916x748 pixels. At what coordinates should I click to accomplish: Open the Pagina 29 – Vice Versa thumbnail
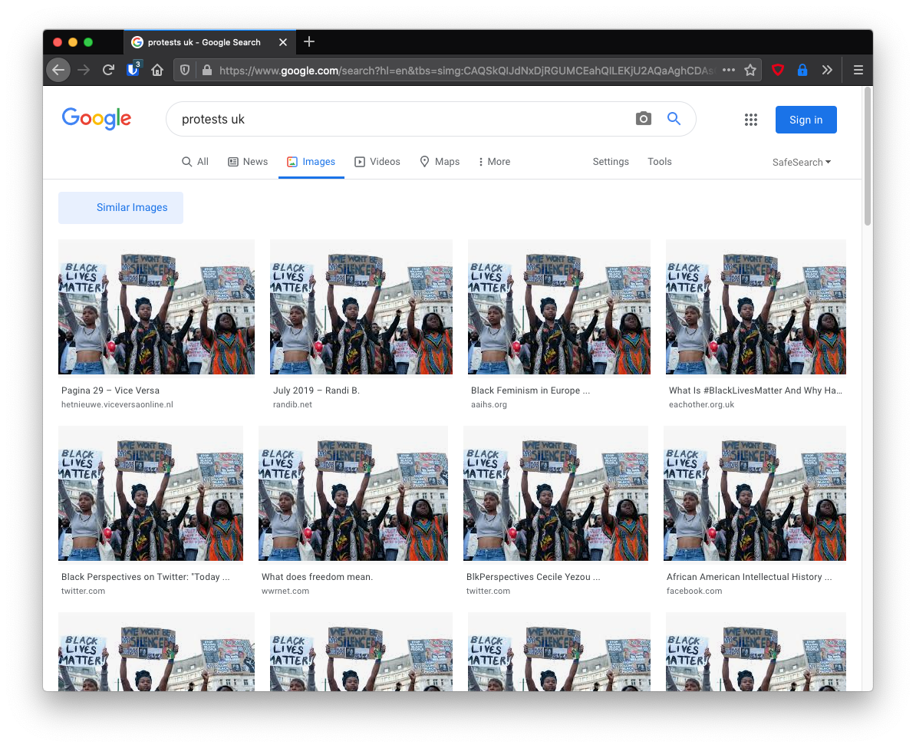click(x=157, y=307)
